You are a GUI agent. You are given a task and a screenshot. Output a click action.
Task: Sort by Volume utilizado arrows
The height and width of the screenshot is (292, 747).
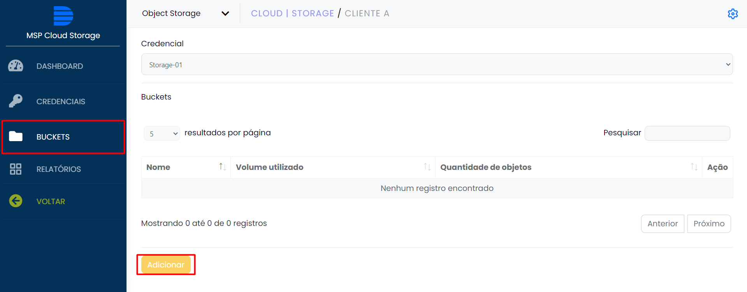(427, 167)
